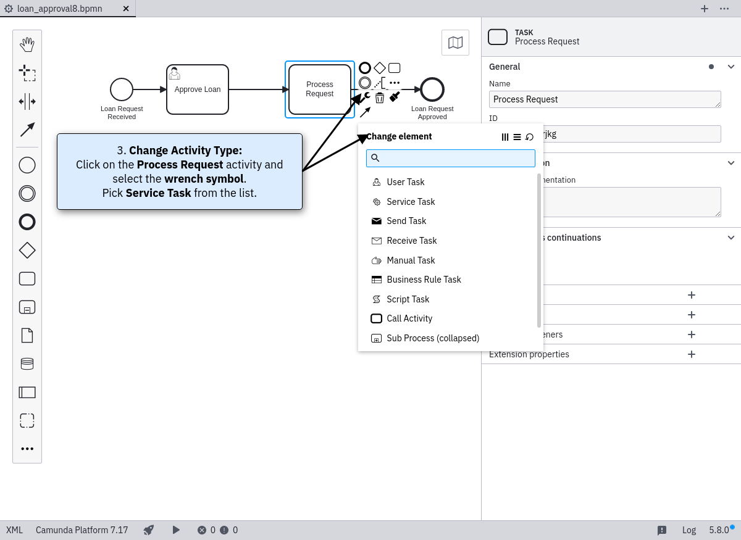Click the Deploy rocket icon
The image size is (741, 540).
[148, 530]
